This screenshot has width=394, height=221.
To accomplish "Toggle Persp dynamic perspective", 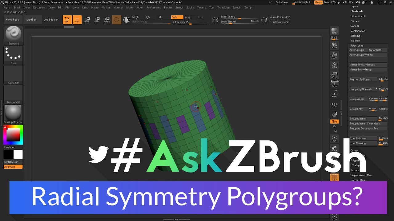I will 334,84.
